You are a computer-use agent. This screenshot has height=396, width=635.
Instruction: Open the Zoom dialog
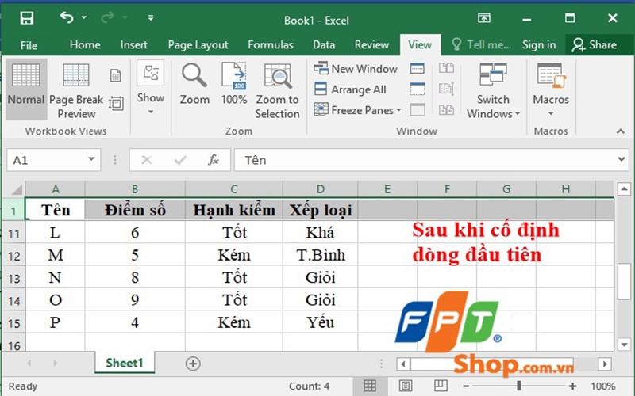click(194, 84)
